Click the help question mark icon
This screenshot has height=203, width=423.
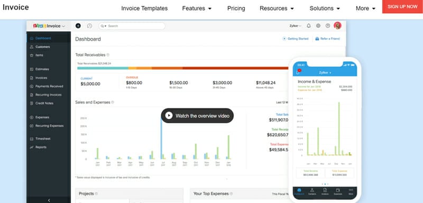pos(328,26)
